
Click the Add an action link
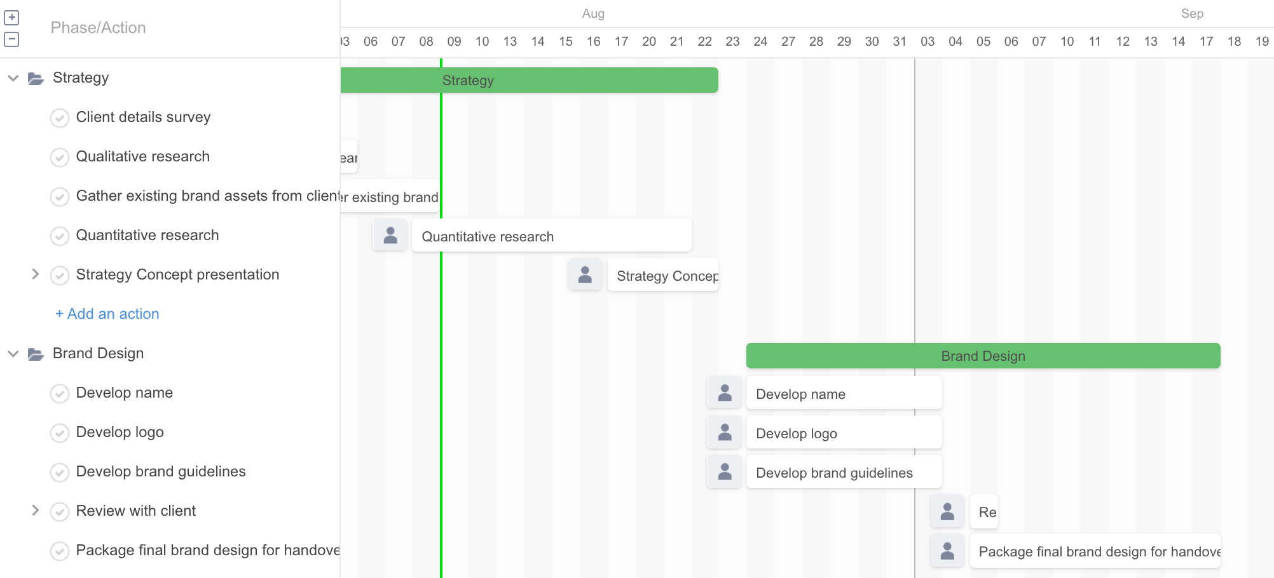coord(106,313)
